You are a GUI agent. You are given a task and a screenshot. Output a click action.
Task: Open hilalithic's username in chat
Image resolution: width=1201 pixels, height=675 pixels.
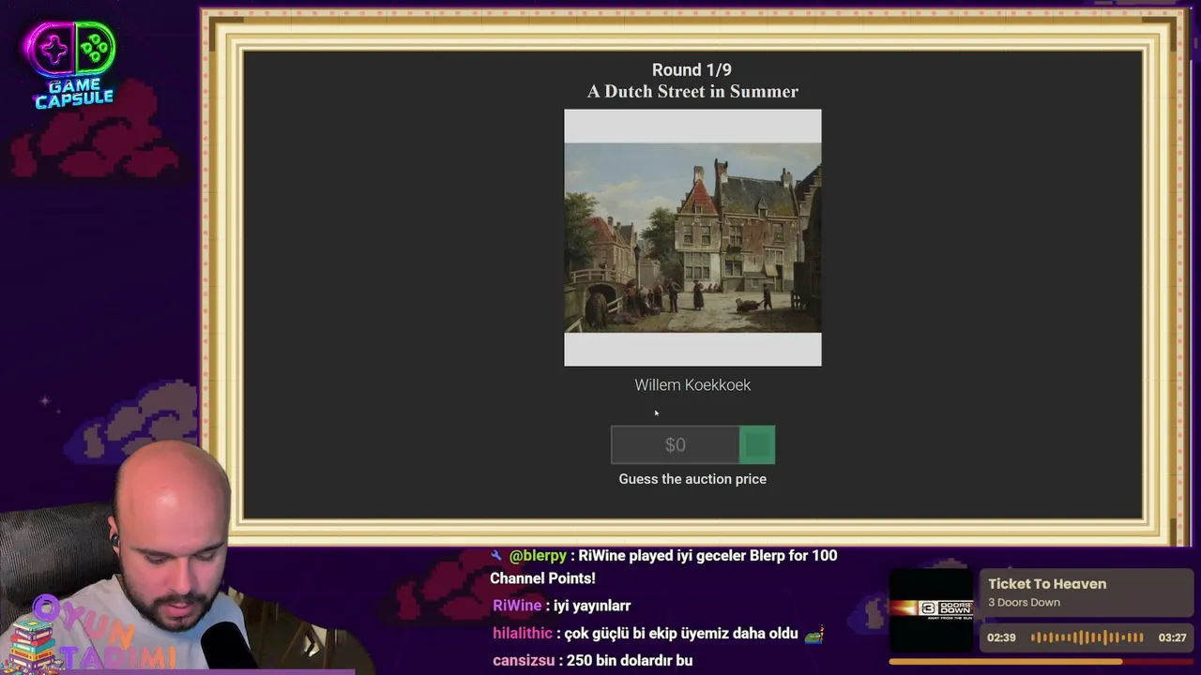523,634
